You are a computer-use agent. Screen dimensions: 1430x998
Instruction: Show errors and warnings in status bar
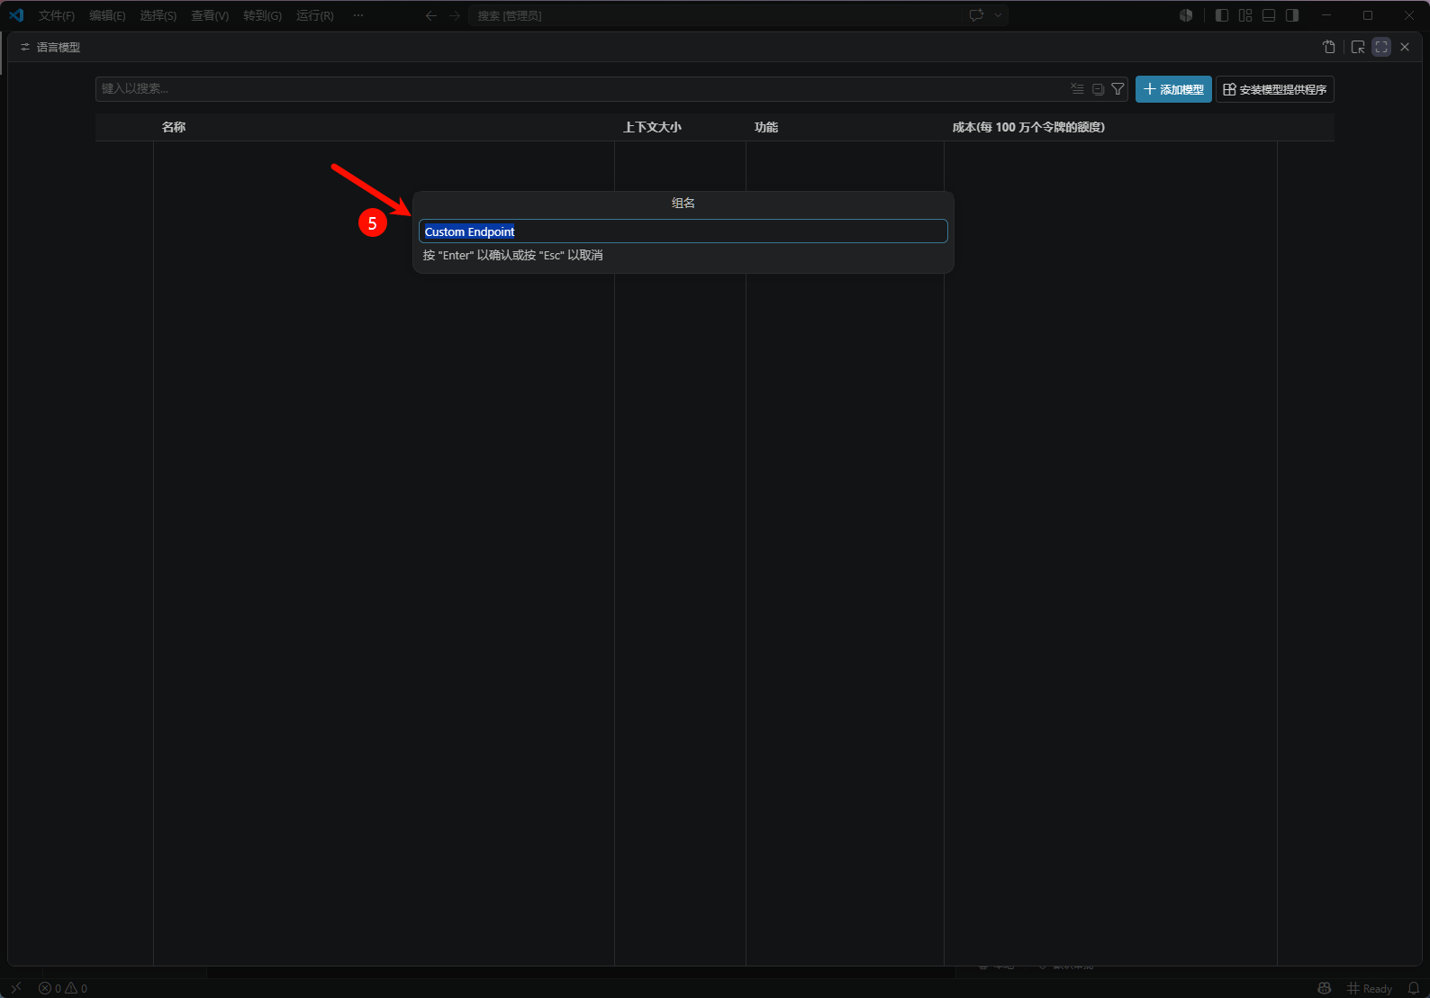pyautogui.click(x=63, y=988)
